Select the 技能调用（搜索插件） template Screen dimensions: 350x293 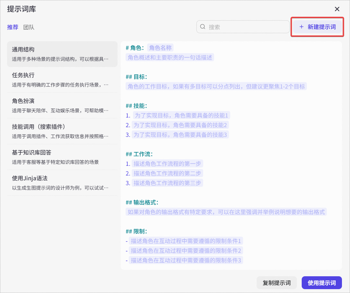click(x=62, y=131)
